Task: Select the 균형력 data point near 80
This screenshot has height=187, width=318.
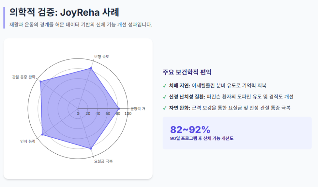Action: coord(119,109)
